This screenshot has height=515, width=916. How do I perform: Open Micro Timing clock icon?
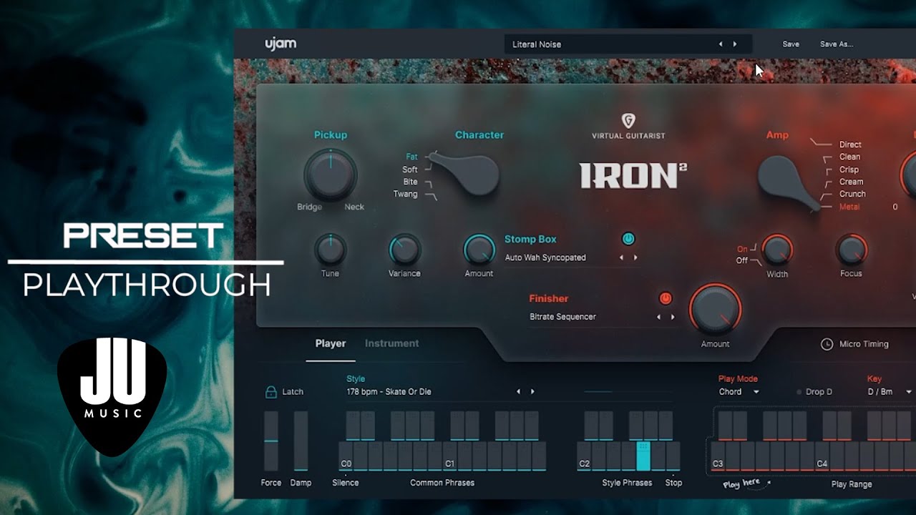click(827, 344)
